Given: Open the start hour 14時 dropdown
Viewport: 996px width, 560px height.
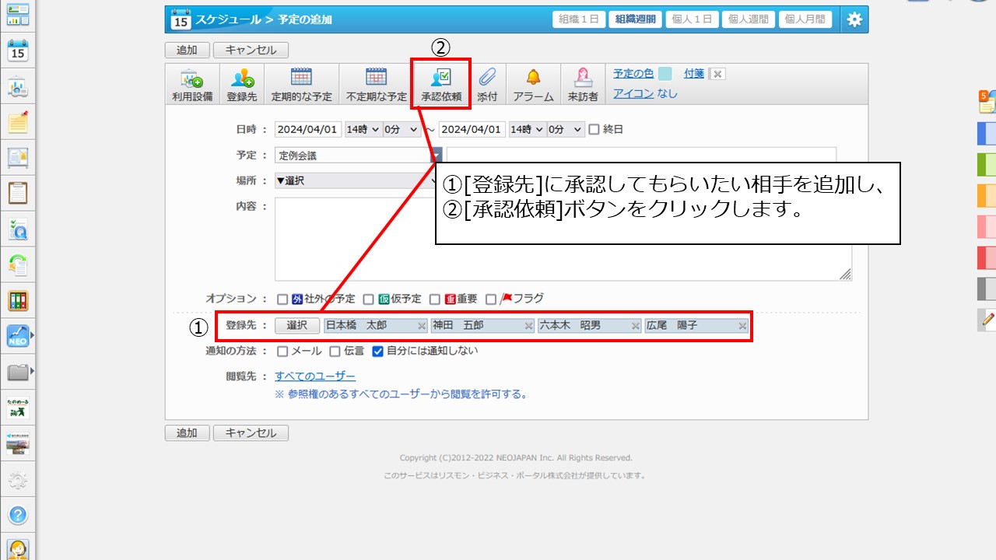Looking at the screenshot, I should (363, 130).
